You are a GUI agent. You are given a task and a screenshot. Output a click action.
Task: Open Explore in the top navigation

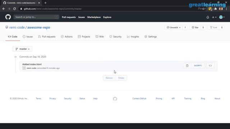pyautogui.click(x=107, y=17)
